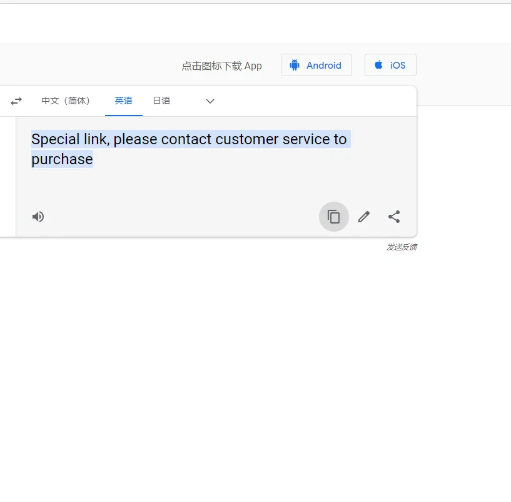Select the 英语 tab underline indicator

(123, 114)
